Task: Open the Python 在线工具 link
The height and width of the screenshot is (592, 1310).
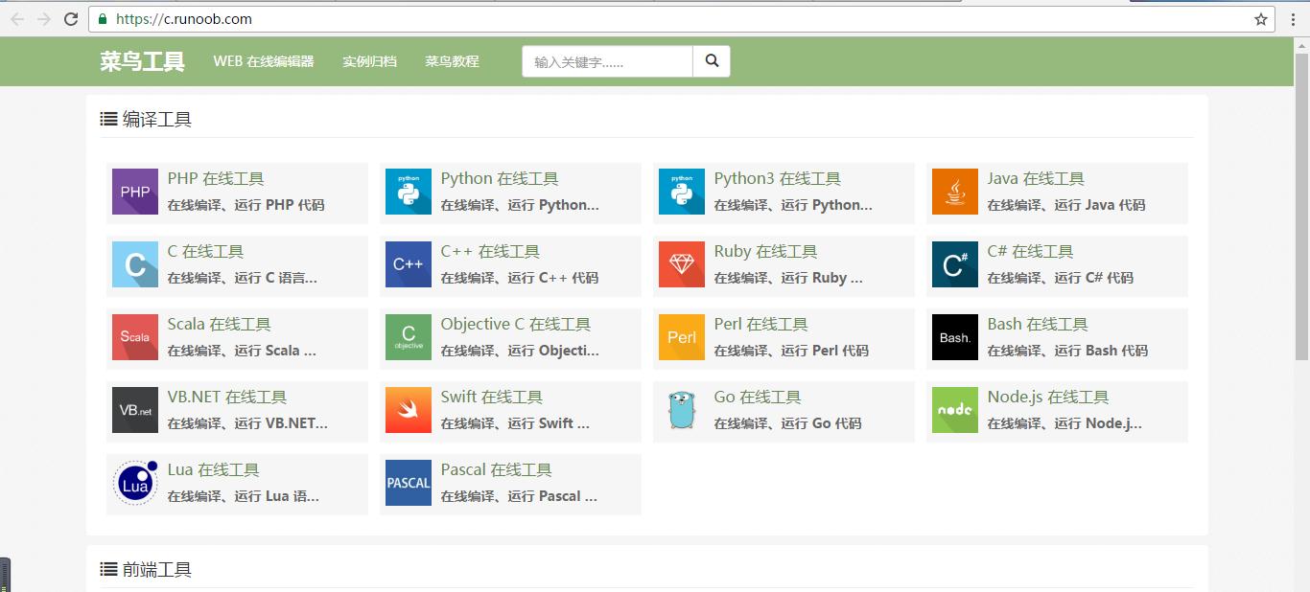Action: [x=500, y=178]
